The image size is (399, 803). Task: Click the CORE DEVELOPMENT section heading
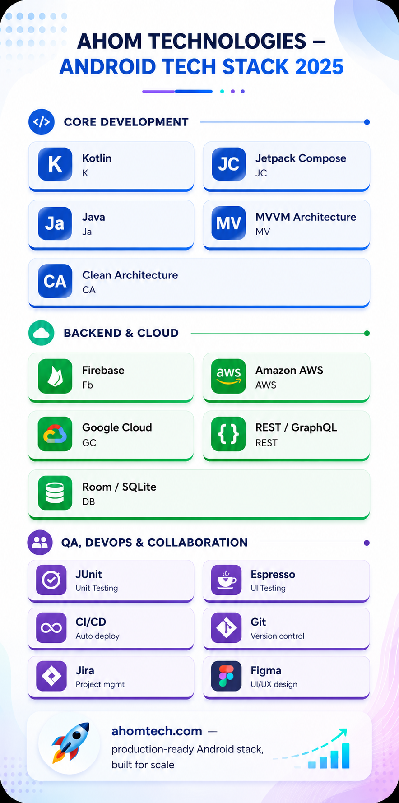(x=126, y=122)
